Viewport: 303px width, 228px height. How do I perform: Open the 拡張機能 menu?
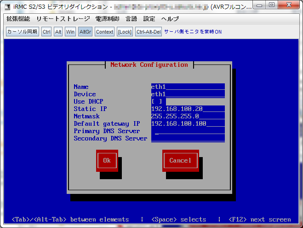tap(18, 19)
